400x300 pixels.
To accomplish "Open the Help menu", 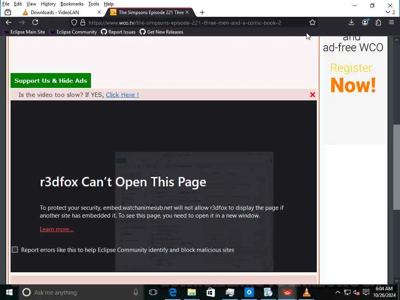I will [x=109, y=4].
